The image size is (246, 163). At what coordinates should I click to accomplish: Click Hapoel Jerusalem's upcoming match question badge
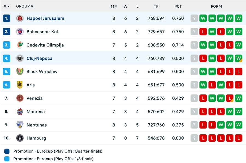(x=194, y=18)
